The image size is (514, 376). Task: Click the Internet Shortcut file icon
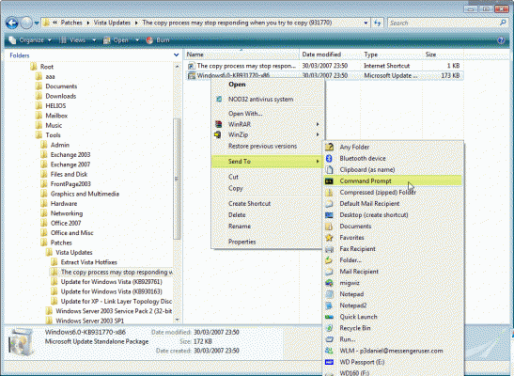191,66
